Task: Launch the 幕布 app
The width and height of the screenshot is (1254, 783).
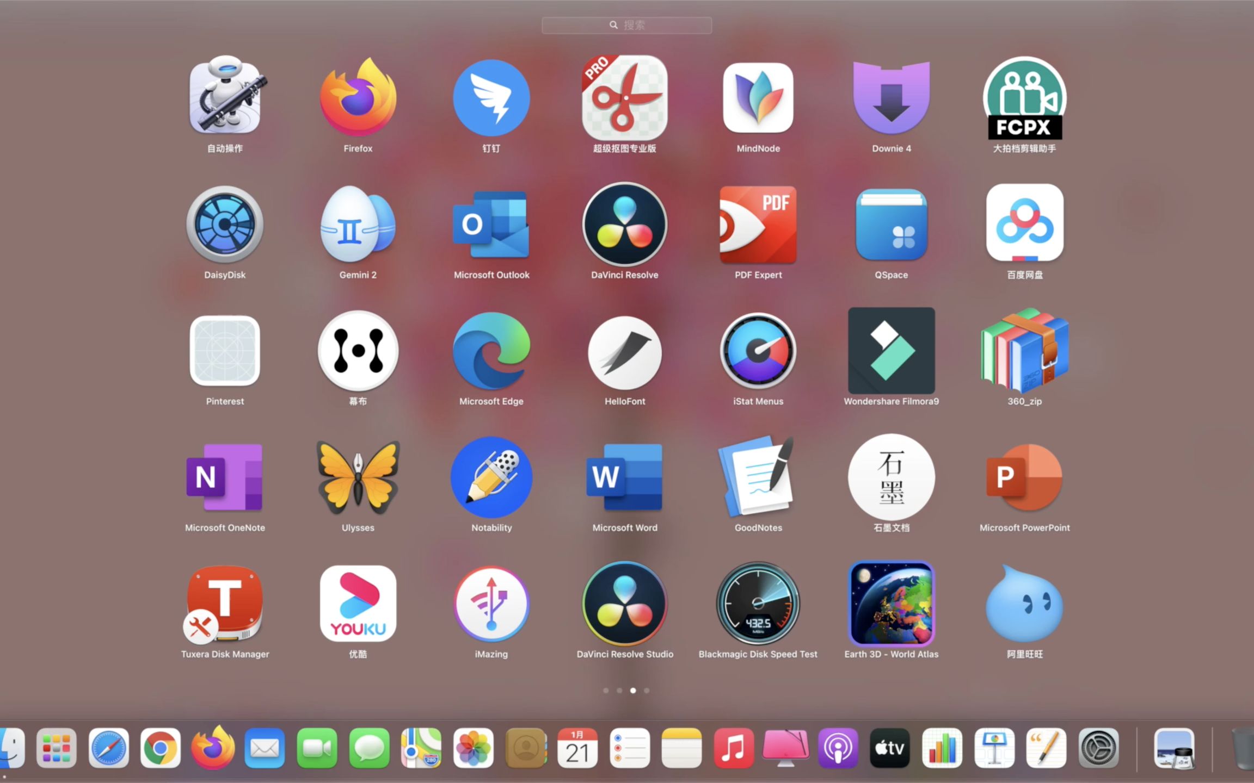Action: pos(358,351)
